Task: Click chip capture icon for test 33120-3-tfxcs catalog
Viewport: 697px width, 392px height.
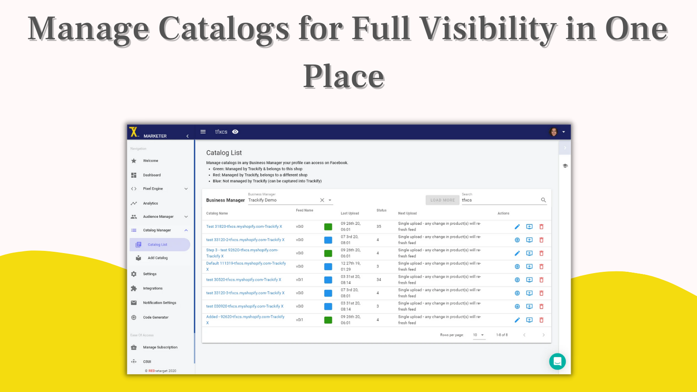Action: point(517,293)
